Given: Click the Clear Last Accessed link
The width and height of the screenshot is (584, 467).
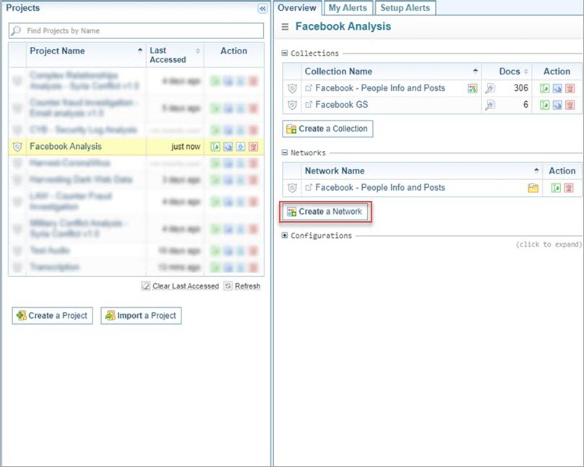Looking at the screenshot, I should (x=180, y=286).
